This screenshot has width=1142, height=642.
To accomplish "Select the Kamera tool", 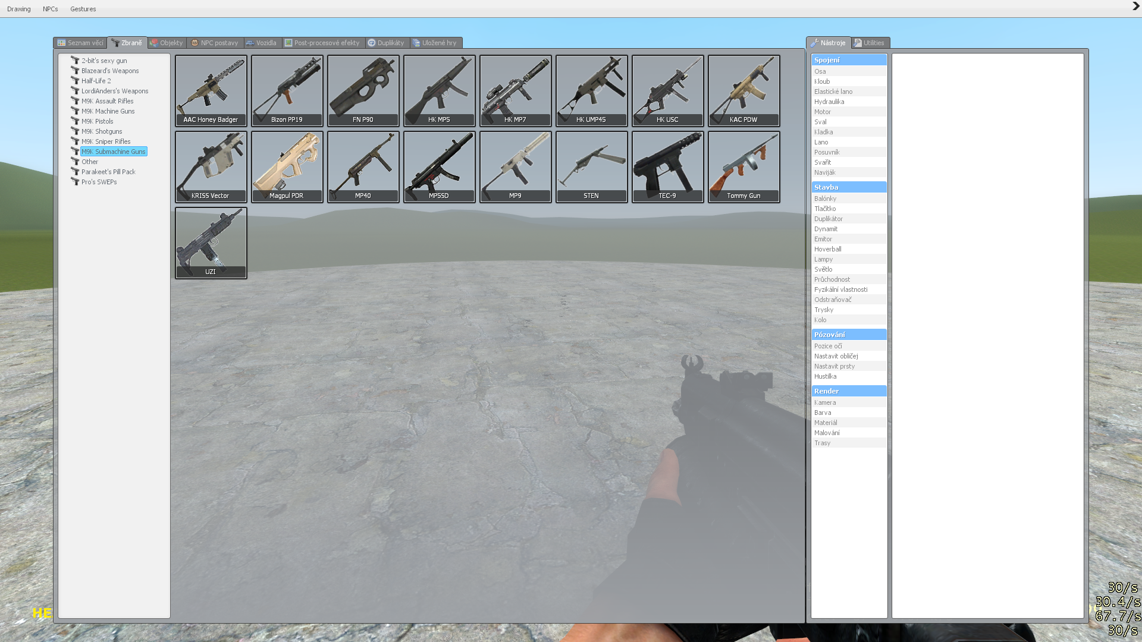I will click(x=849, y=402).
